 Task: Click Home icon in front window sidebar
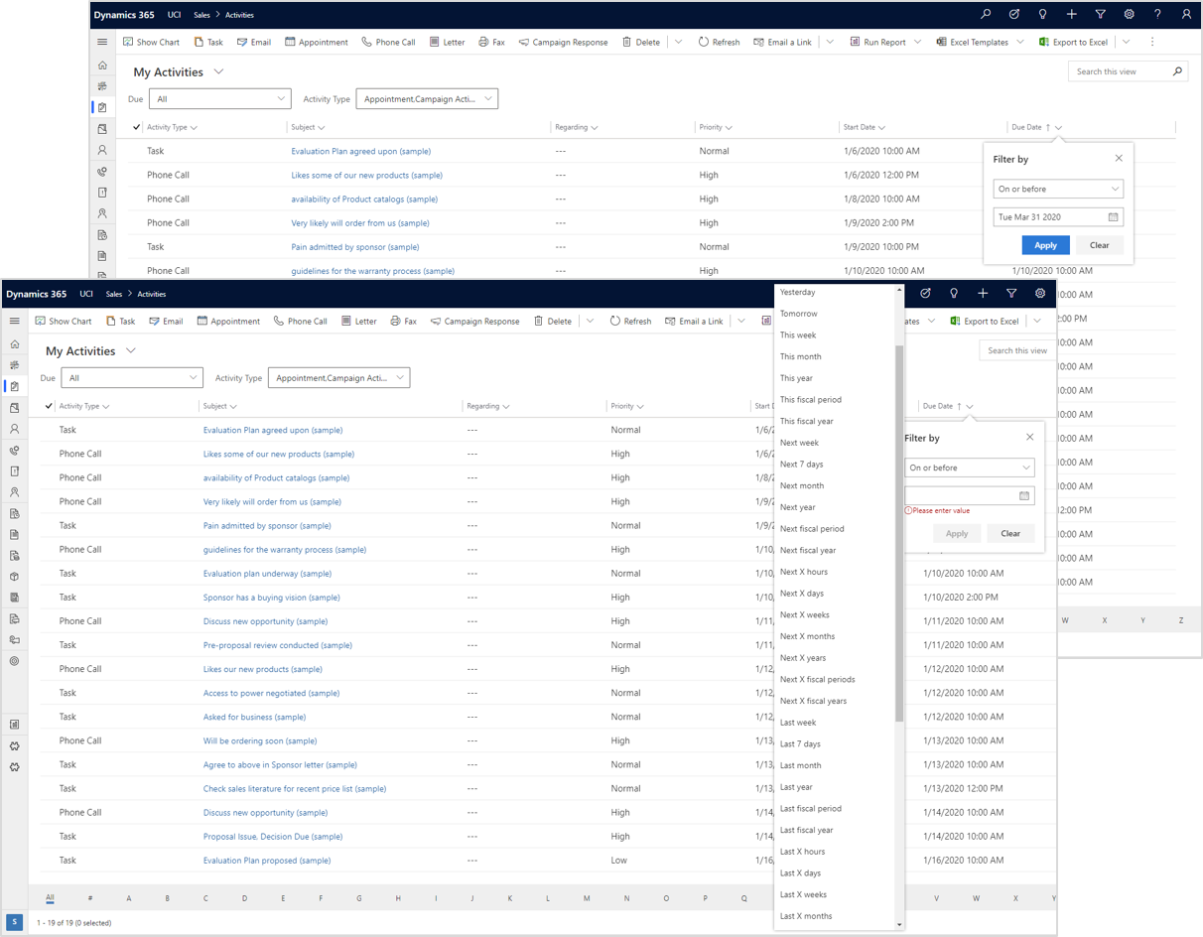[x=14, y=343]
